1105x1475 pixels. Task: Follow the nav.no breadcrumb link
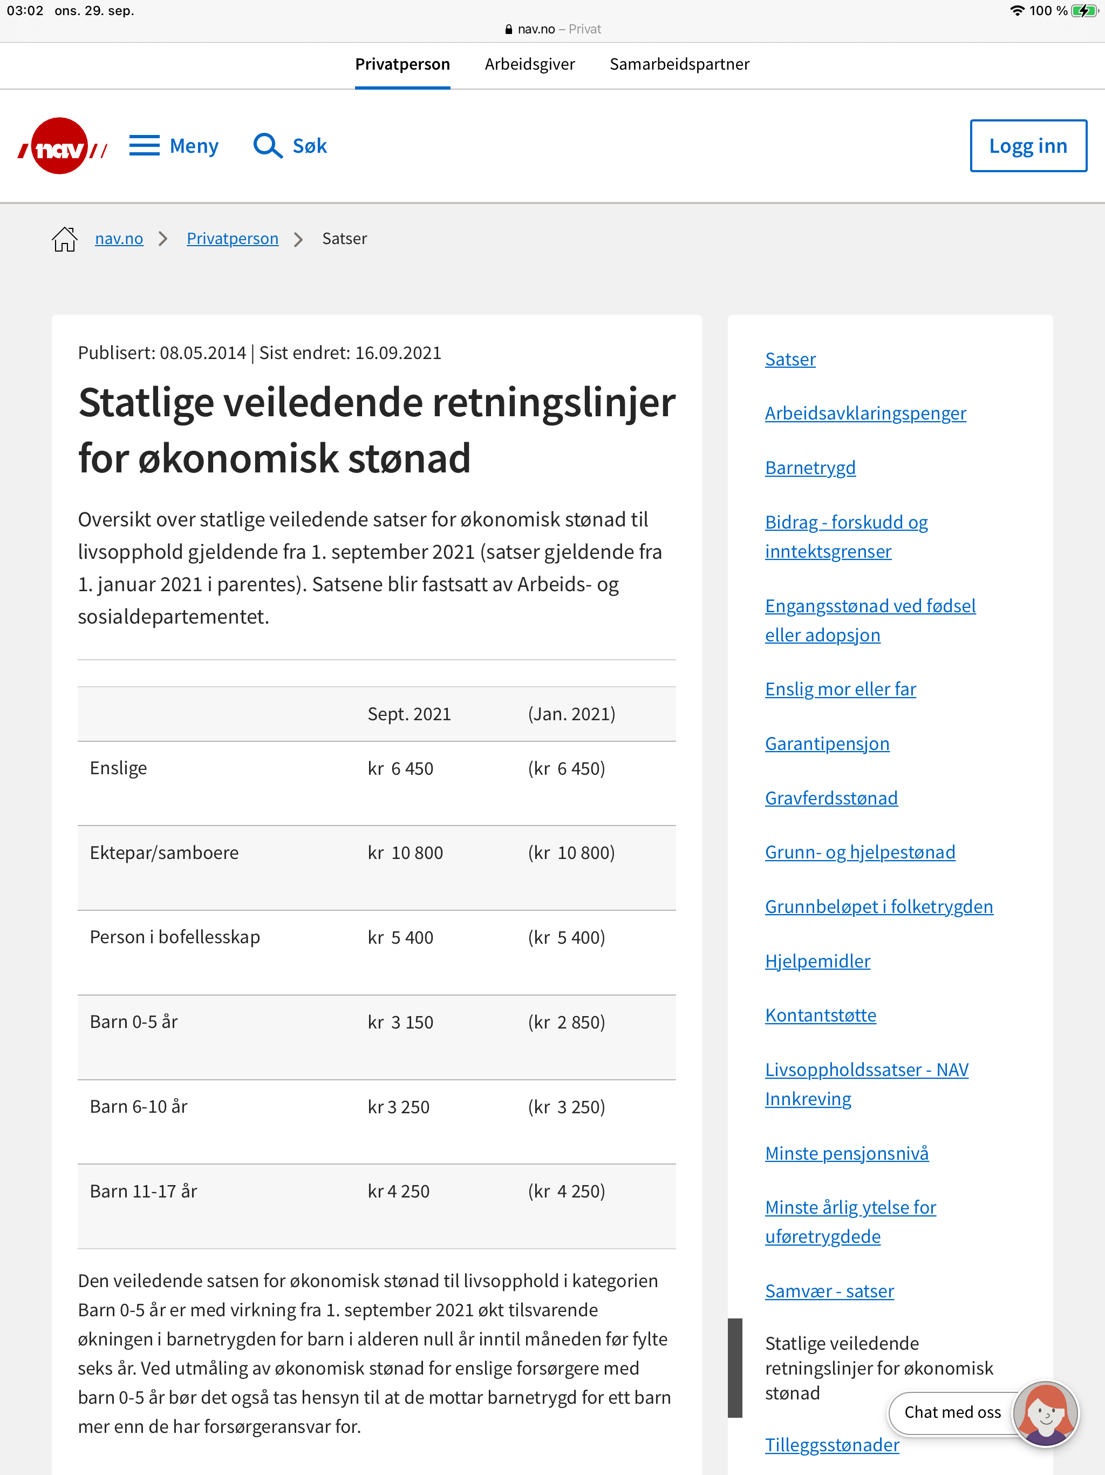point(119,239)
